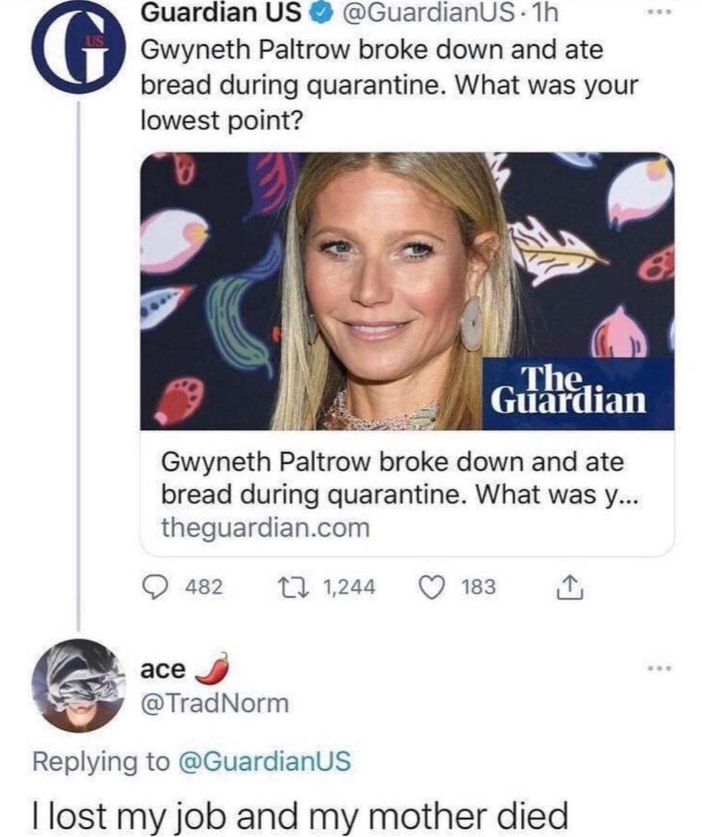
Task: Open the article preview image
Action: click(x=407, y=291)
